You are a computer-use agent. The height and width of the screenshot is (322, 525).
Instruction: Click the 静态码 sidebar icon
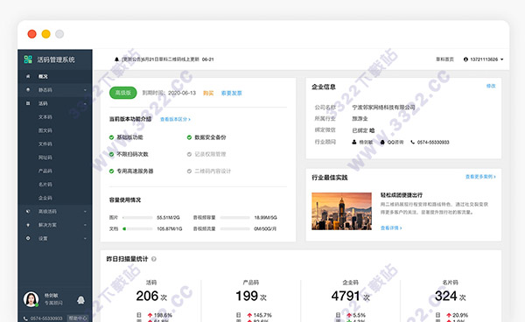28,90
